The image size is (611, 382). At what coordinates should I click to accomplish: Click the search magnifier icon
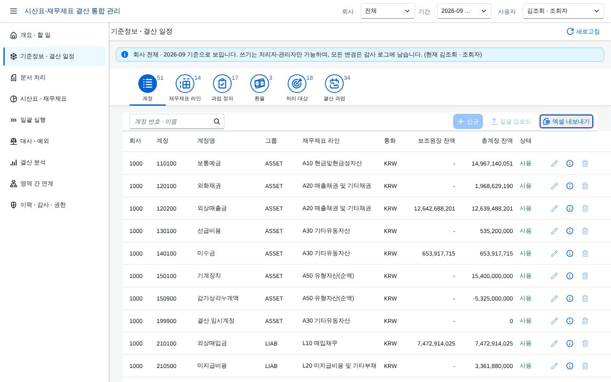[217, 121]
